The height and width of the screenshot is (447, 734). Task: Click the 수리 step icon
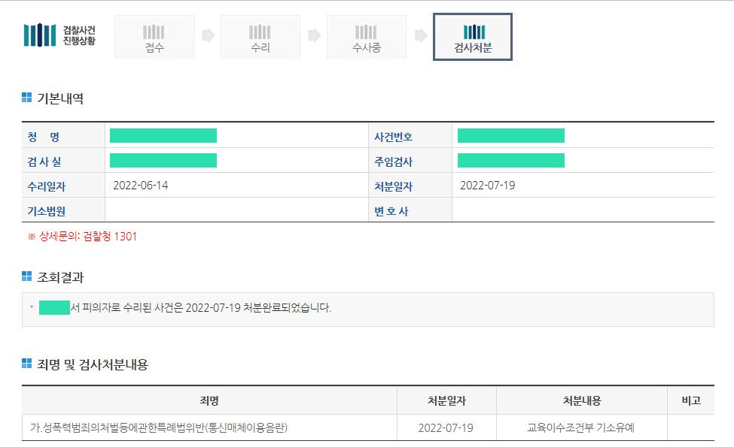pyautogui.click(x=260, y=32)
